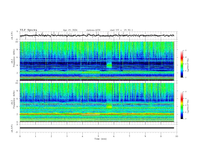Click the time axis tick label "7"
199x153 pixels.
(130, 136)
